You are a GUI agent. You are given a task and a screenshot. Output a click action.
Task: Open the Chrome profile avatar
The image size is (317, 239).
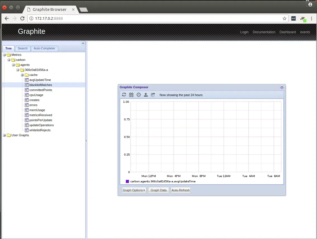(310, 4)
